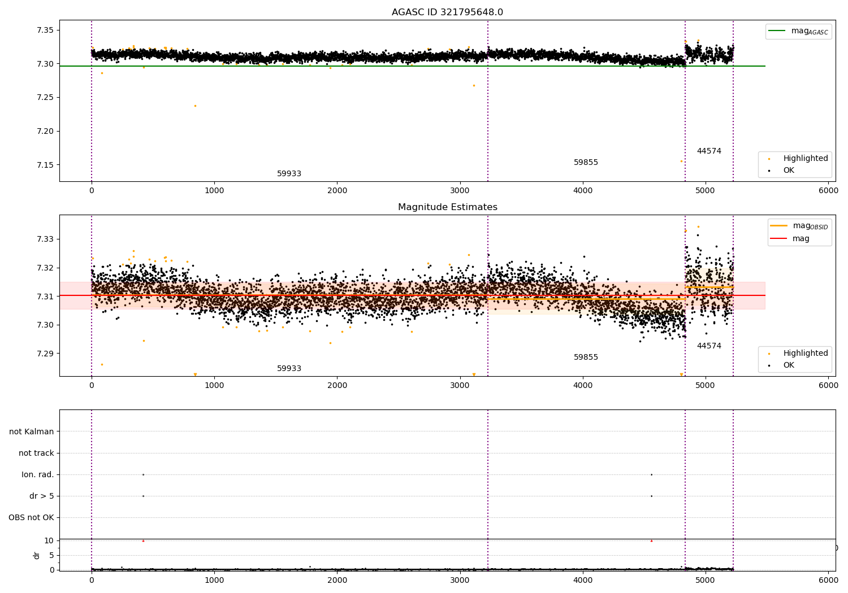Click the 5000 x-axis tick of bottom plot

point(706,580)
